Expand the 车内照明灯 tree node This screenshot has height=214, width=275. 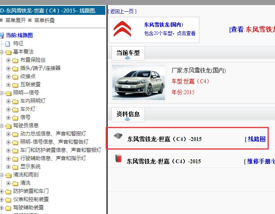point(8,101)
